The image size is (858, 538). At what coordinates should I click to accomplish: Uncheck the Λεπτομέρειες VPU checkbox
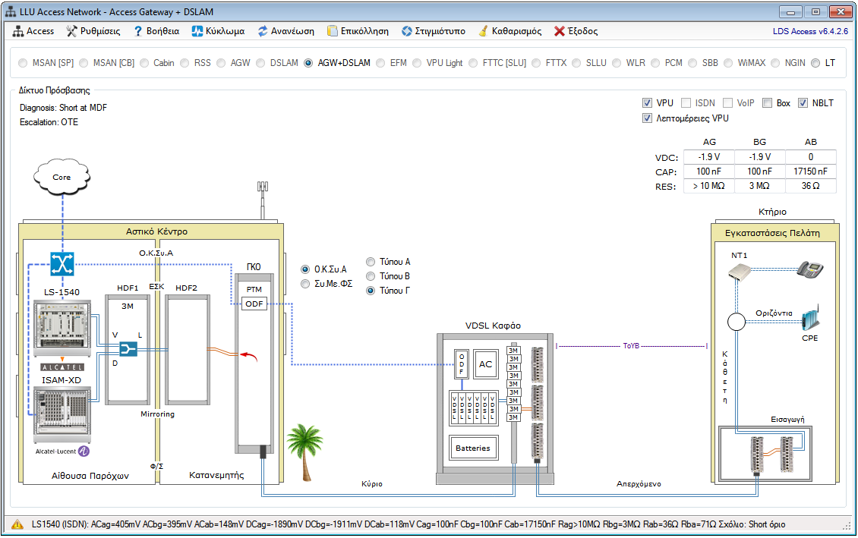647,118
